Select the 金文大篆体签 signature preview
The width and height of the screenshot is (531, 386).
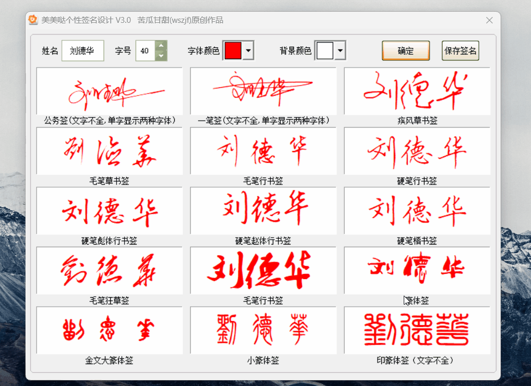point(109,331)
